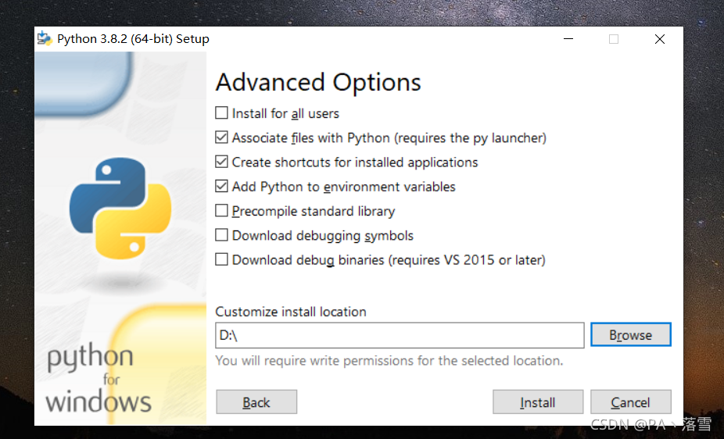Click the write permissions notice text
The height and width of the screenshot is (439, 724).
389,361
